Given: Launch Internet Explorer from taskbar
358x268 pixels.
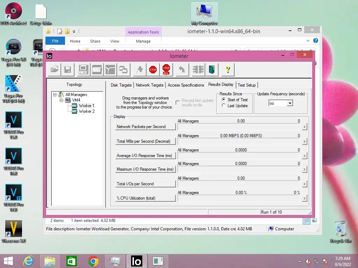Looking at the screenshot, I should pyautogui.click(x=29, y=261).
